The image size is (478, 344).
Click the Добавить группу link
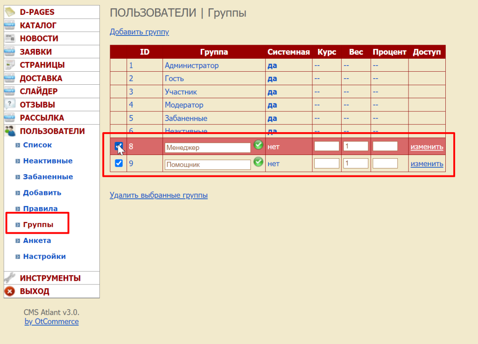[x=139, y=32]
